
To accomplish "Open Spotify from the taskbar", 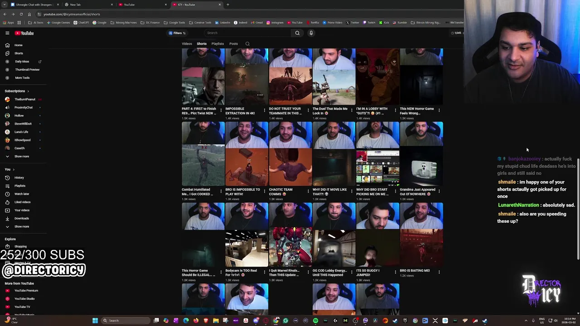I will 315,321.
